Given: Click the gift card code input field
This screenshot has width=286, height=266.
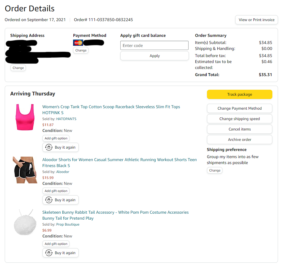Looking at the screenshot, I should click(x=154, y=45).
